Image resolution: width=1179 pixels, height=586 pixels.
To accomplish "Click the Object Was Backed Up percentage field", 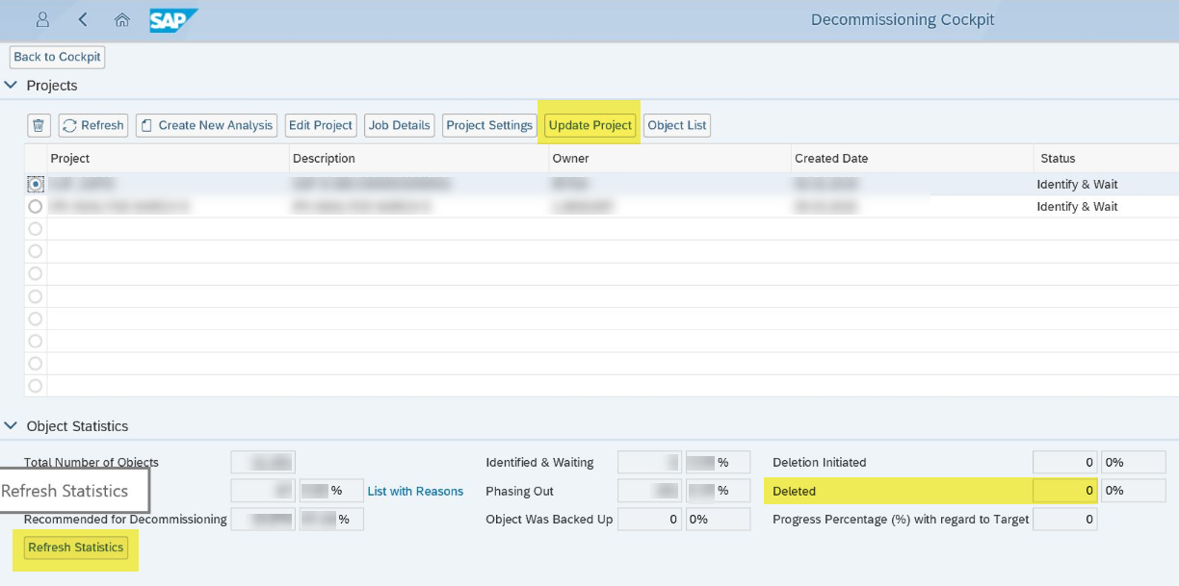I will point(718,520).
